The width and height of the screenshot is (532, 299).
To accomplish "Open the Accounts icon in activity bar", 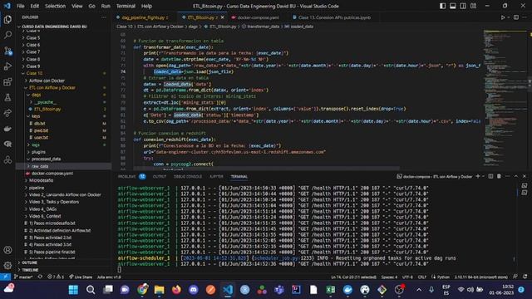I will (7, 250).
